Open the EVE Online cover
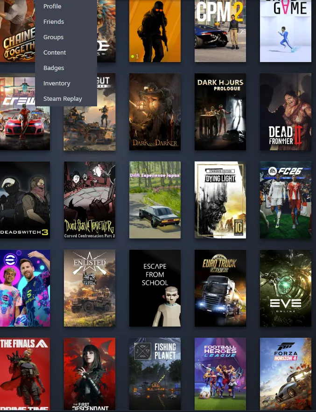Viewport: 316px width, 412px height. (286, 288)
